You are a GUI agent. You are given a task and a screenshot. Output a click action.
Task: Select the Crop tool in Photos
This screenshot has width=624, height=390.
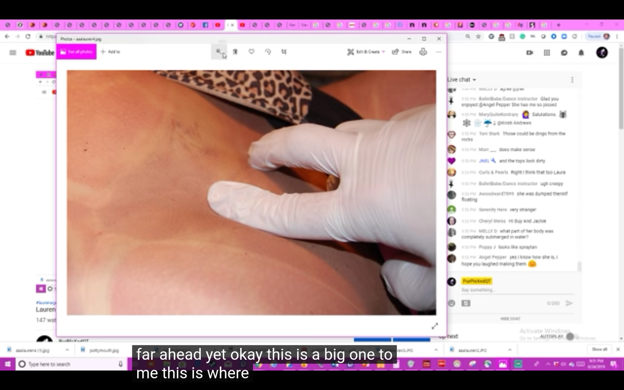284,51
